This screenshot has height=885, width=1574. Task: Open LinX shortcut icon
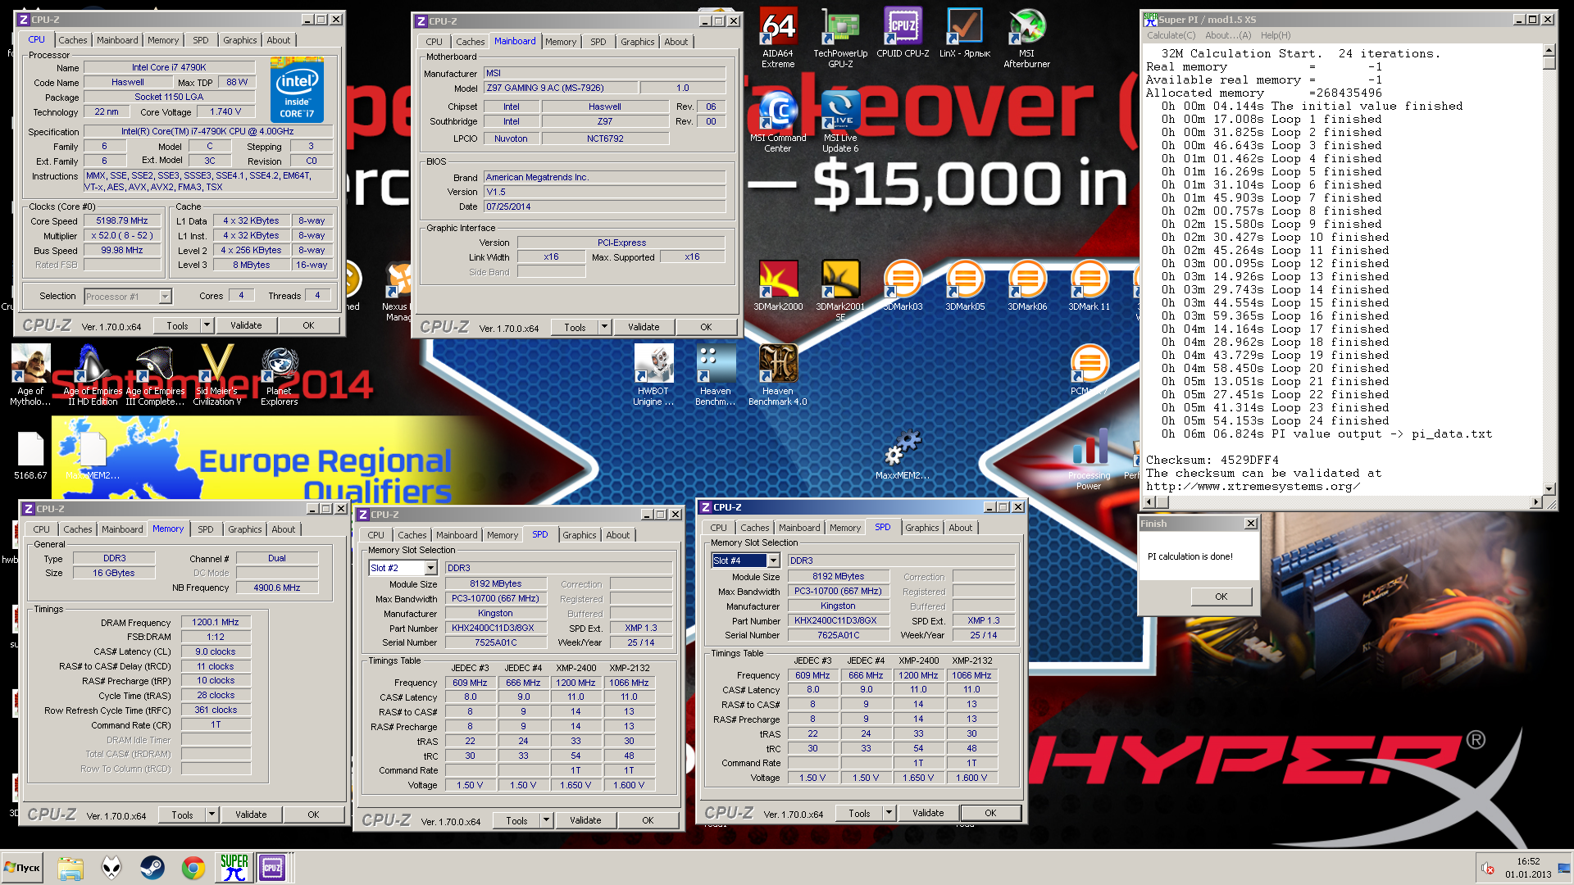(x=965, y=33)
